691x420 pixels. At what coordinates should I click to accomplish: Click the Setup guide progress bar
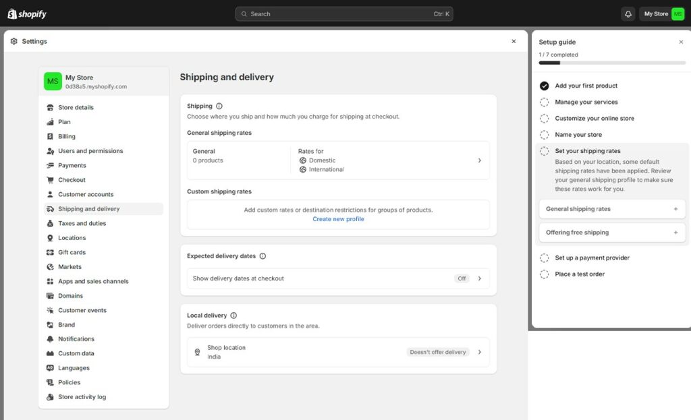click(x=612, y=63)
